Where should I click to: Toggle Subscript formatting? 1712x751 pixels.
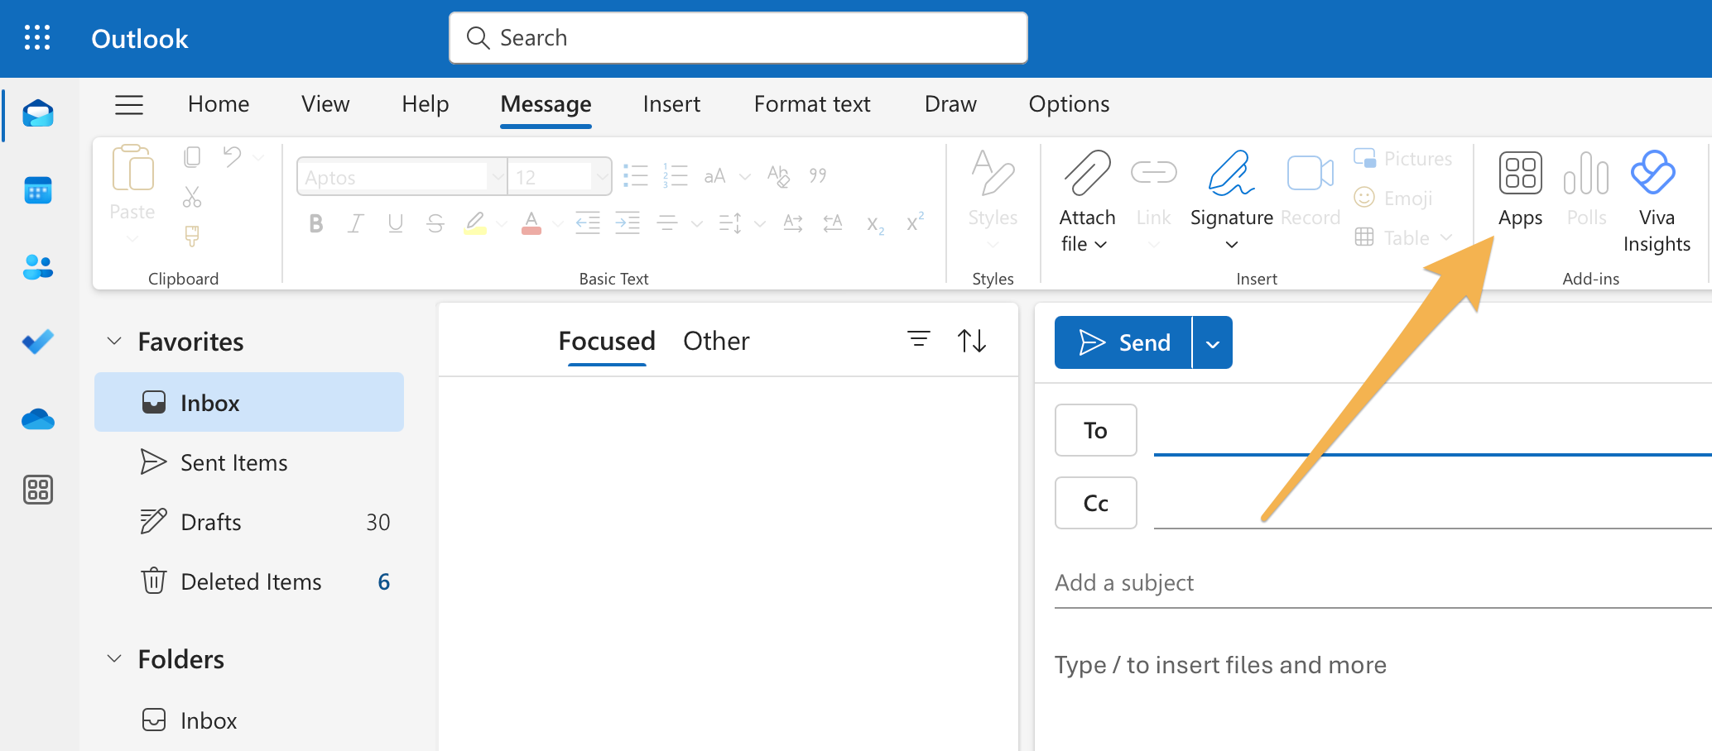coord(875,224)
